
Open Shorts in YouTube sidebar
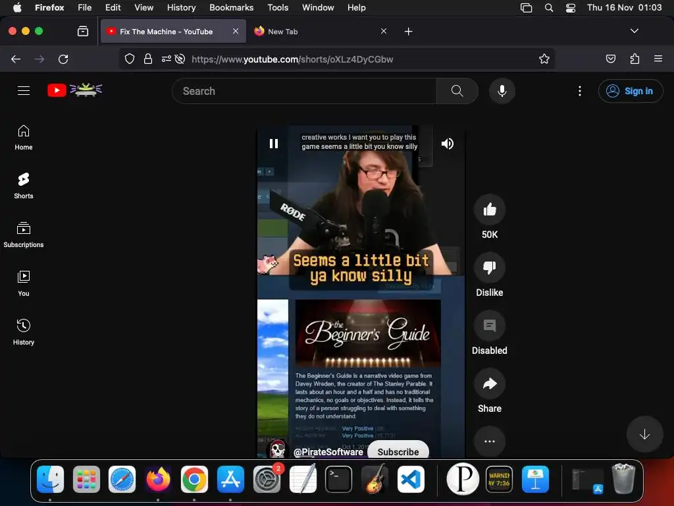(24, 186)
